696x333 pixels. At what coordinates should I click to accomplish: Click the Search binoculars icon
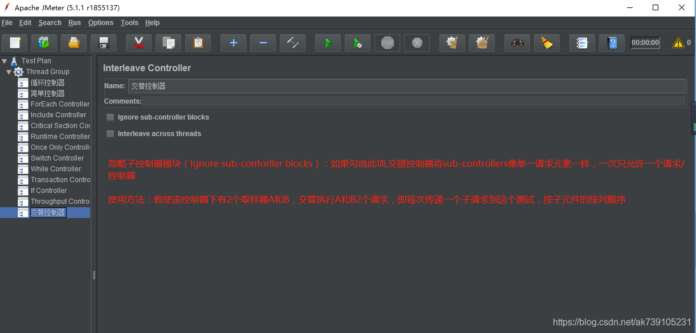click(517, 43)
